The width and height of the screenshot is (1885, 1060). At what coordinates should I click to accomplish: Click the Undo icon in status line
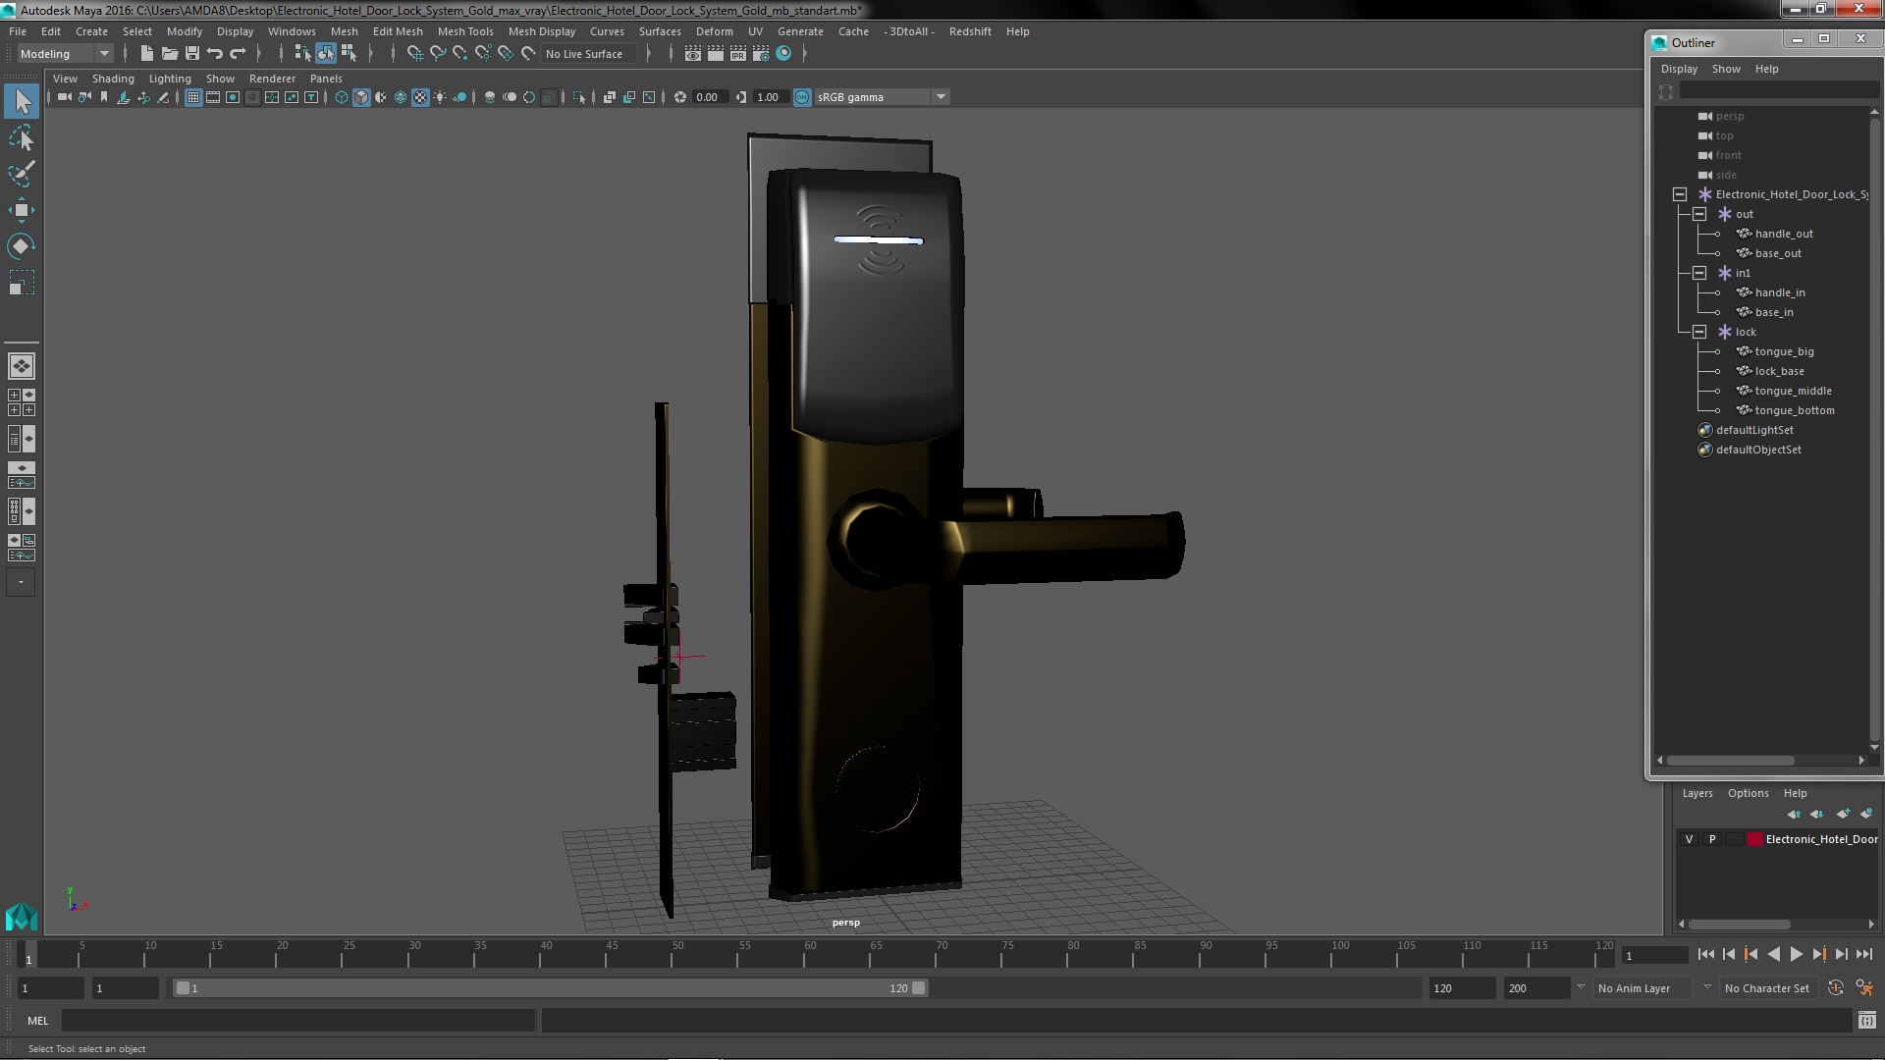tap(215, 54)
